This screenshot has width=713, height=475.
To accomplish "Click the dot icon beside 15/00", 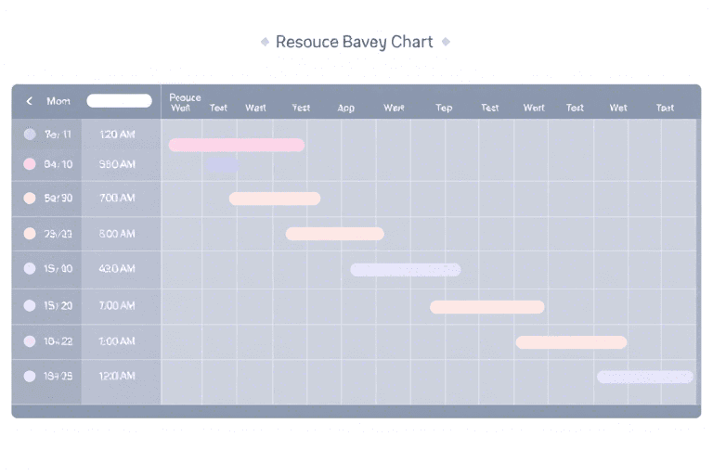I will pyautogui.click(x=30, y=269).
